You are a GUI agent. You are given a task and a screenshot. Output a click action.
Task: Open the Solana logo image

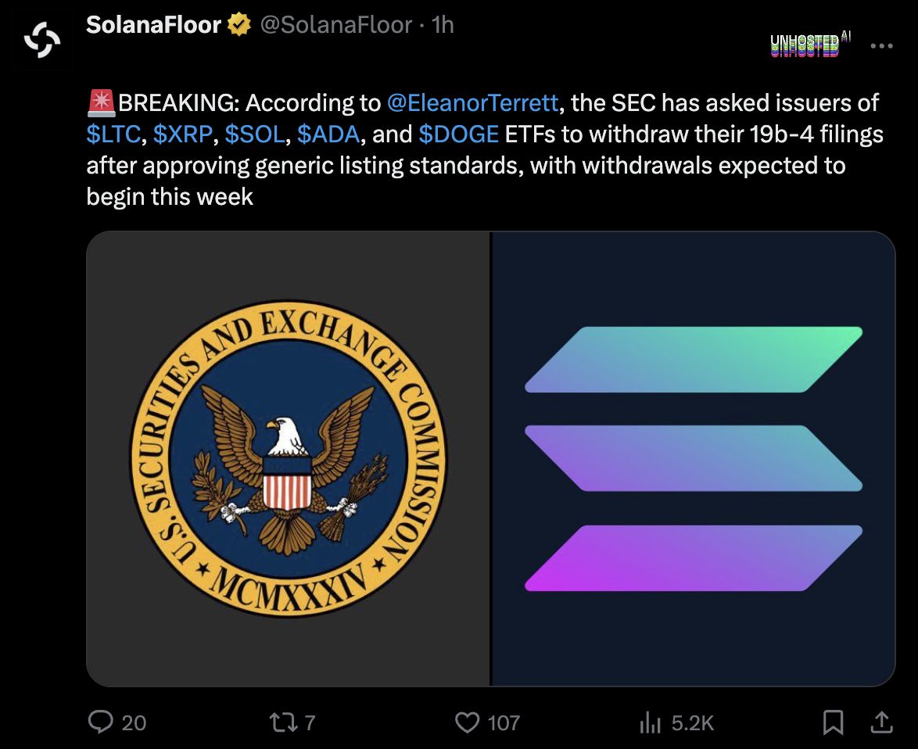click(x=693, y=459)
